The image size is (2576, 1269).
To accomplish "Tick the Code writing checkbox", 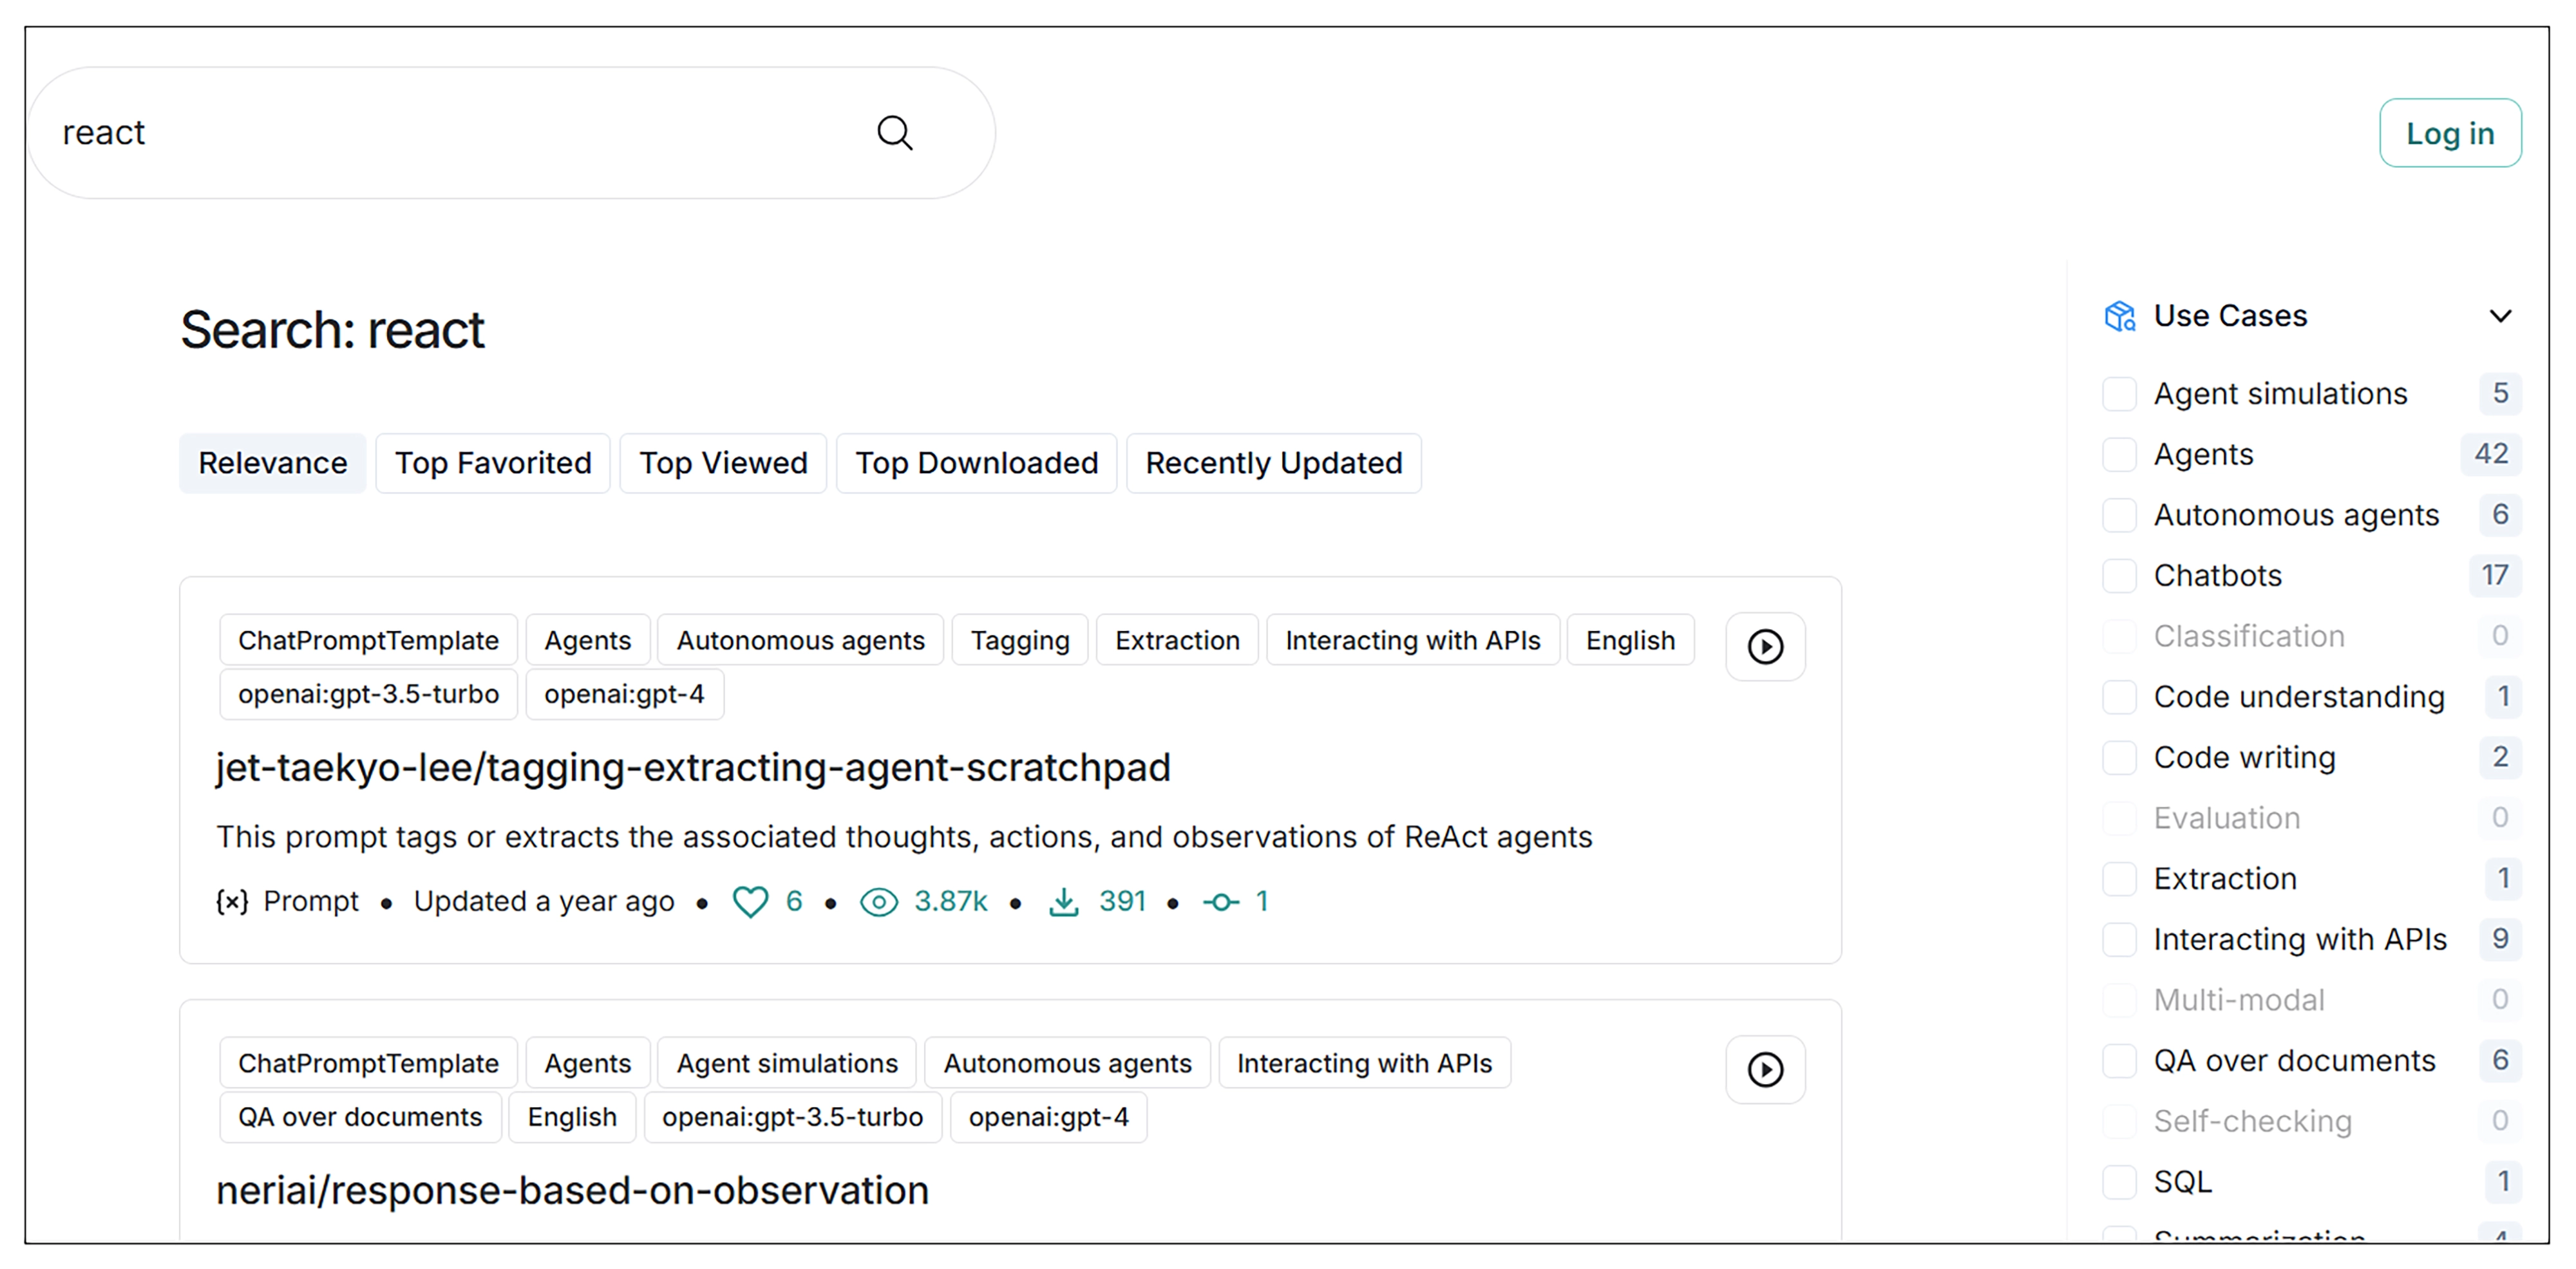I will 2119,758.
